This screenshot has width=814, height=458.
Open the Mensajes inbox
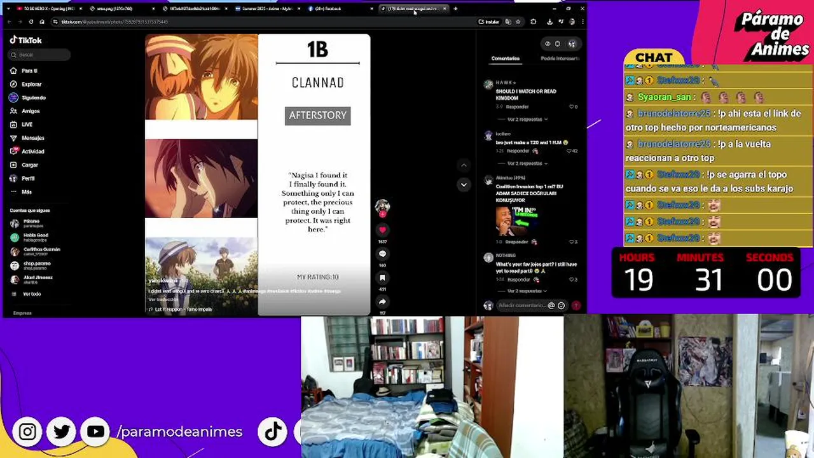(x=27, y=137)
